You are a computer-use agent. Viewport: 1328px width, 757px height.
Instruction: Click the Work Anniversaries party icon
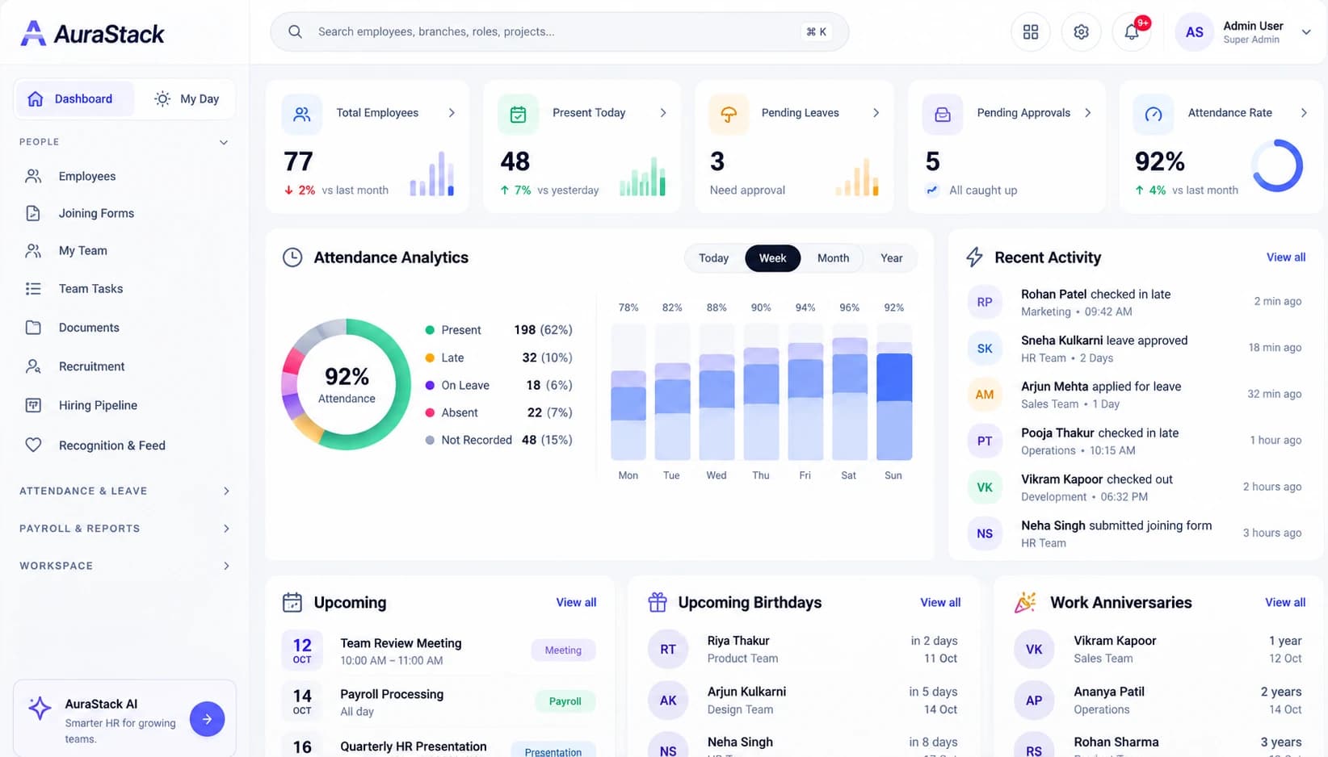(x=1025, y=602)
